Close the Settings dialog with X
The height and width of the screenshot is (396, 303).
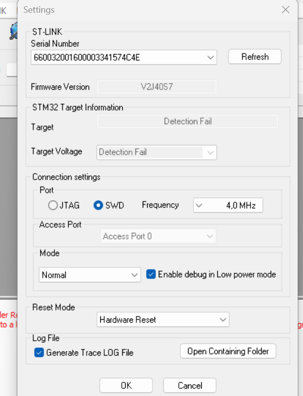(285, 10)
